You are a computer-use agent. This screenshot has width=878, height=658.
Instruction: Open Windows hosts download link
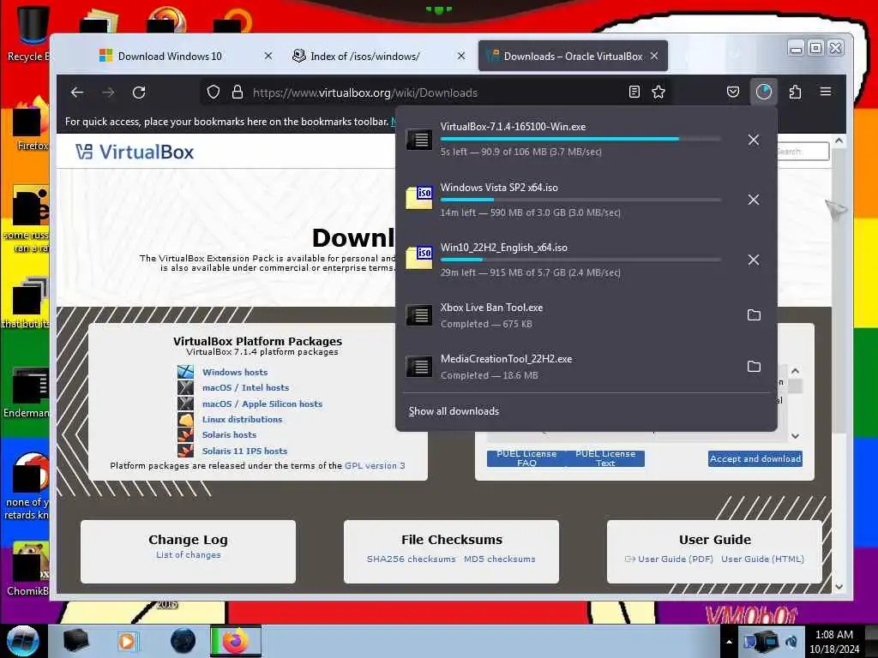tap(235, 372)
